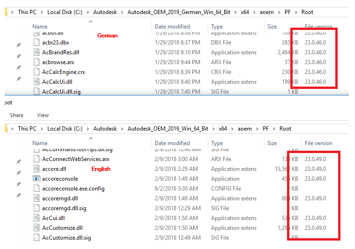The image size is (355, 249).
Task: Click date 1/29/2018 8:37 PM of acbr23.dbx
Action: tap(177, 43)
